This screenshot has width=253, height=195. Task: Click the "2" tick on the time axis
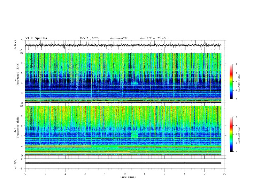click(x=65, y=174)
